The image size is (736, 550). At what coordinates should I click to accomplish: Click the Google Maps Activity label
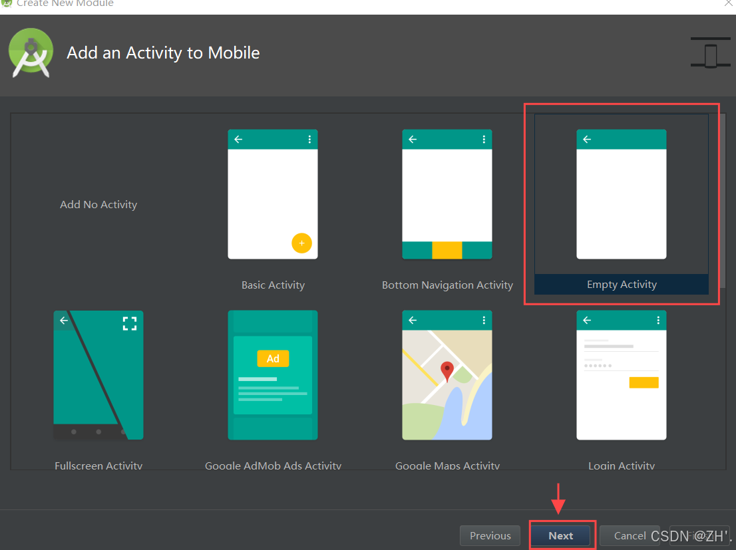click(447, 466)
